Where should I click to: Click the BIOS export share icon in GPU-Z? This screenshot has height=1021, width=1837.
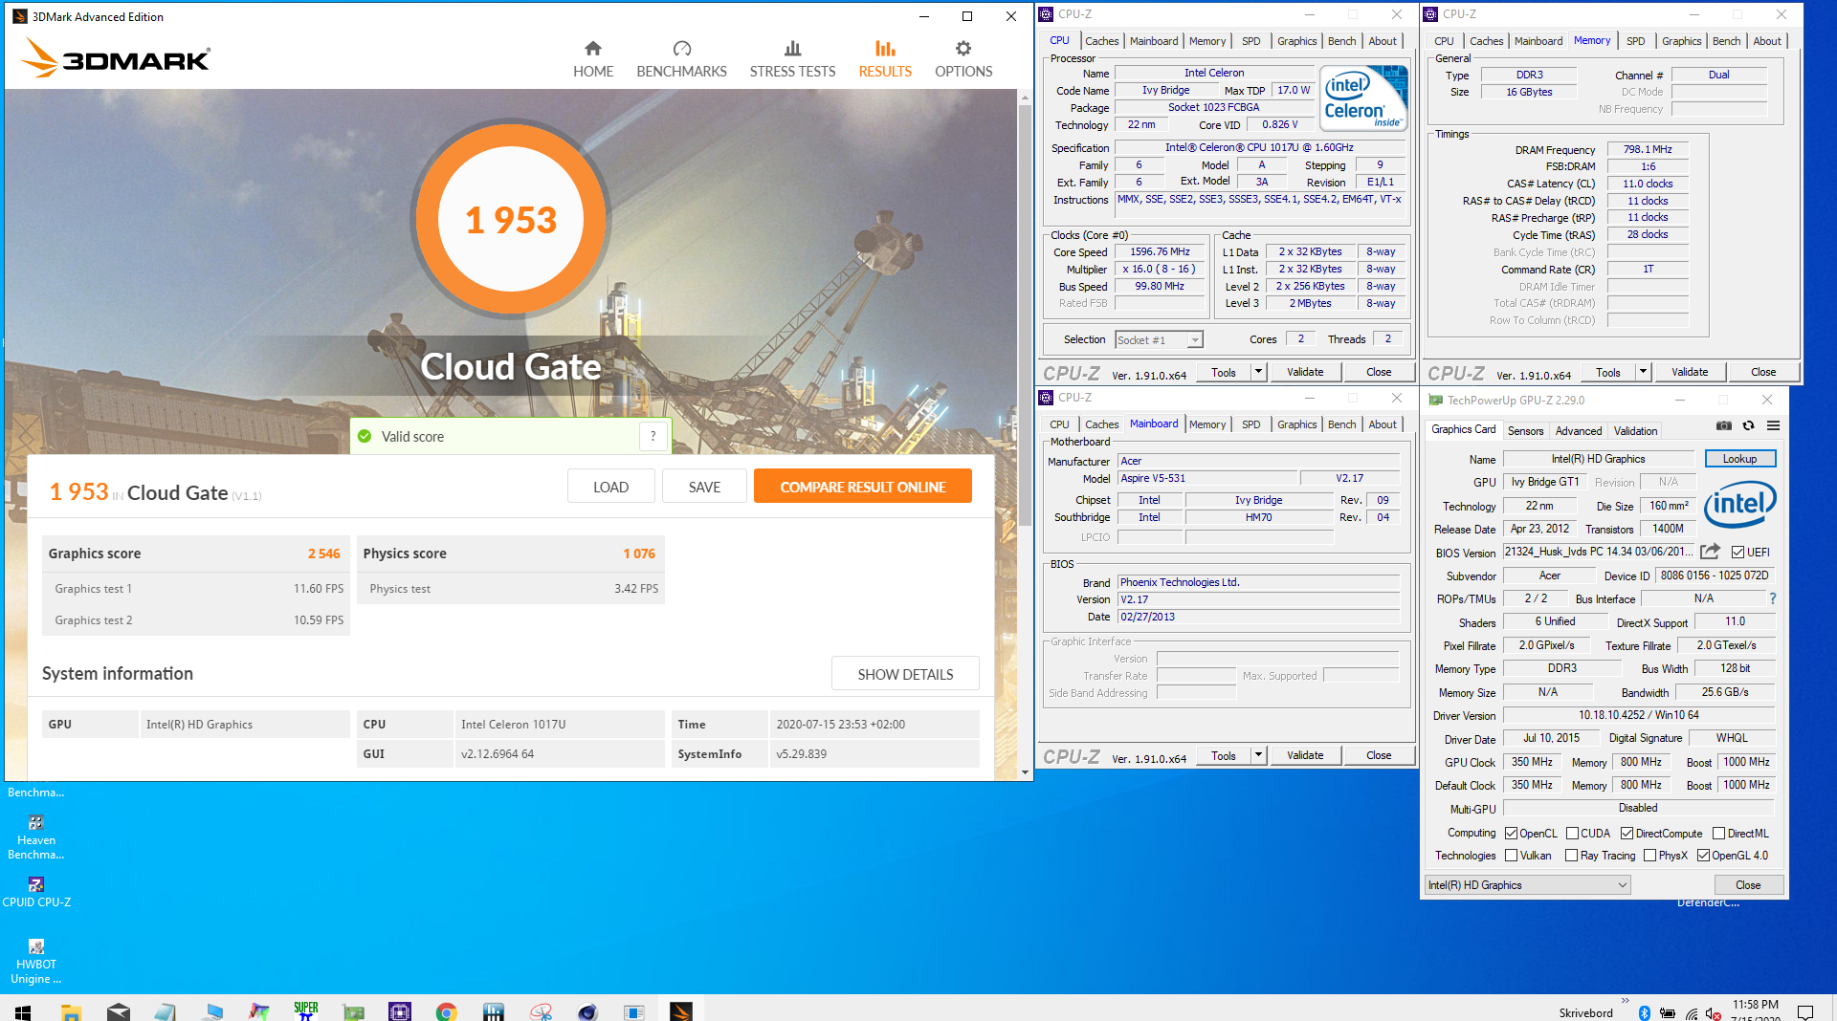[1711, 552]
